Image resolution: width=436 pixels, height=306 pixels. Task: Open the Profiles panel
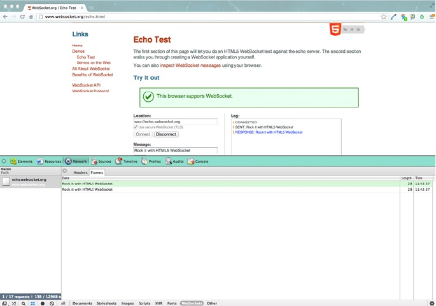pyautogui.click(x=151, y=161)
